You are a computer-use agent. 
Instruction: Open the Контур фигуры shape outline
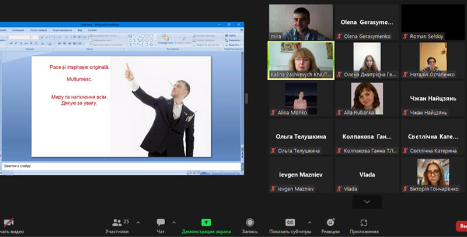click(x=203, y=40)
